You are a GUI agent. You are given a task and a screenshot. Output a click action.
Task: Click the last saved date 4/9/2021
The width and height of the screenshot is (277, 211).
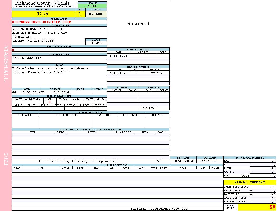point(209,161)
